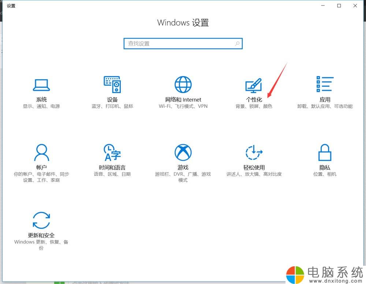Open the 个性化 paintbrush monitor icon
This screenshot has width=366, height=284.
pos(254,85)
